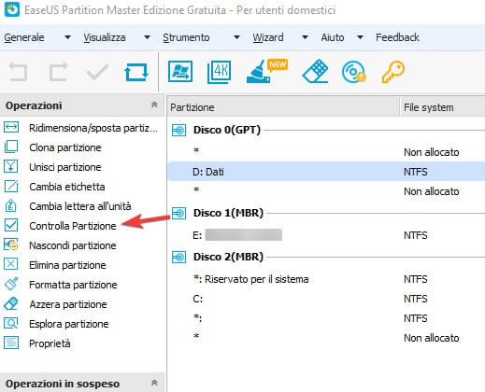Click the Ridimensiona/sposta partizione icon

pyautogui.click(x=11, y=127)
